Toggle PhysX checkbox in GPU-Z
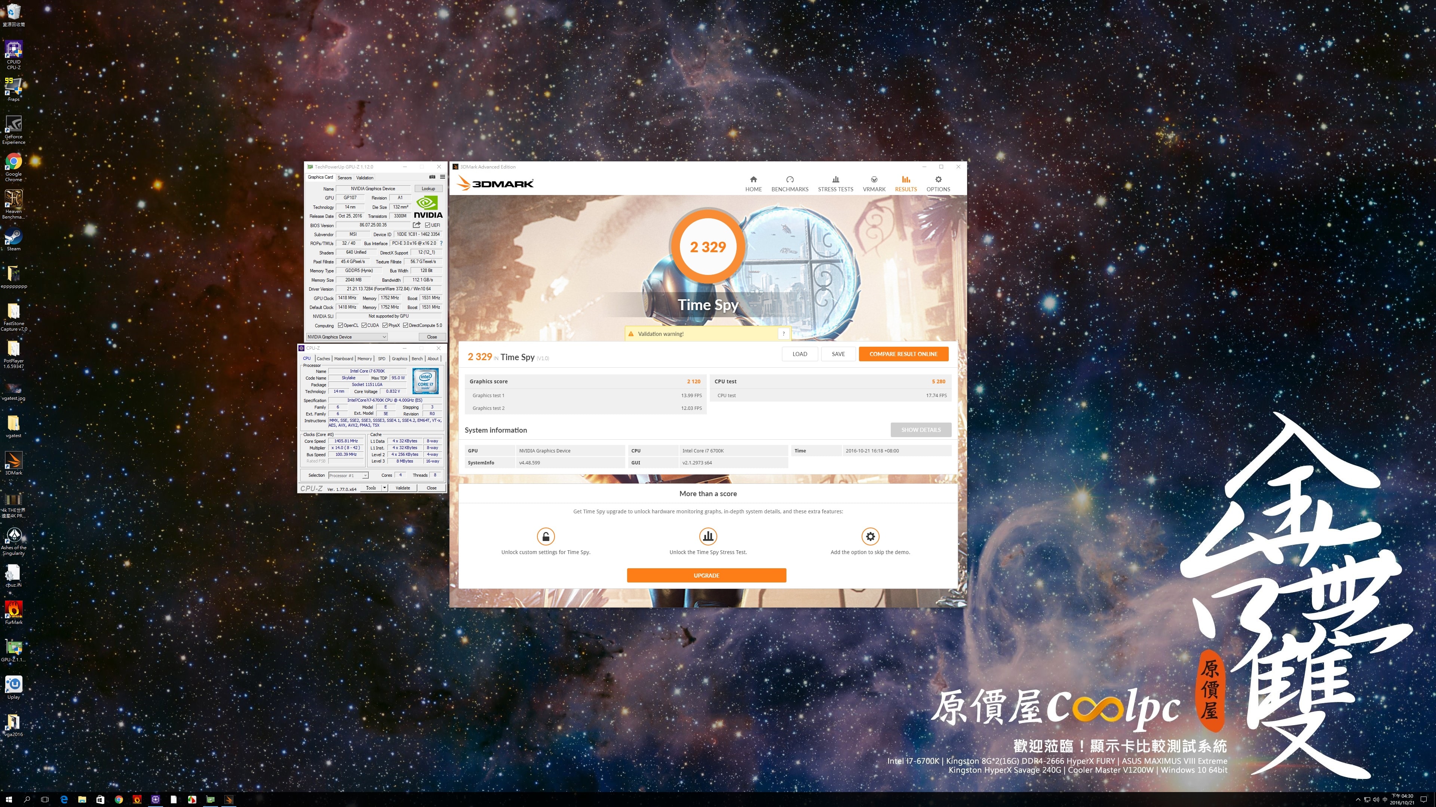This screenshot has width=1436, height=807. (385, 325)
